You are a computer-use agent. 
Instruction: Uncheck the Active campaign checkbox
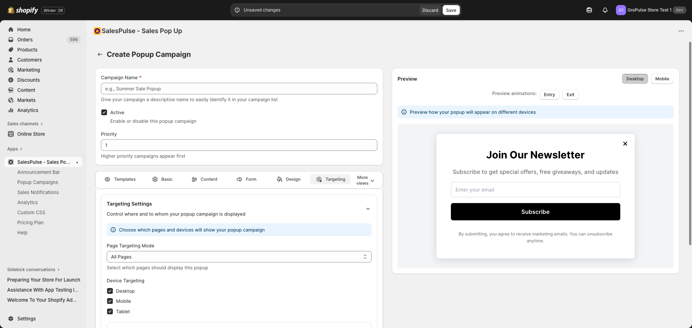104,112
